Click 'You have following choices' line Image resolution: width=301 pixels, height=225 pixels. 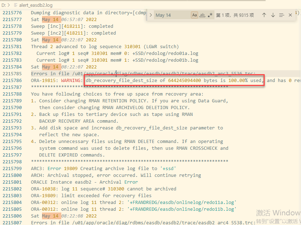click(117, 94)
